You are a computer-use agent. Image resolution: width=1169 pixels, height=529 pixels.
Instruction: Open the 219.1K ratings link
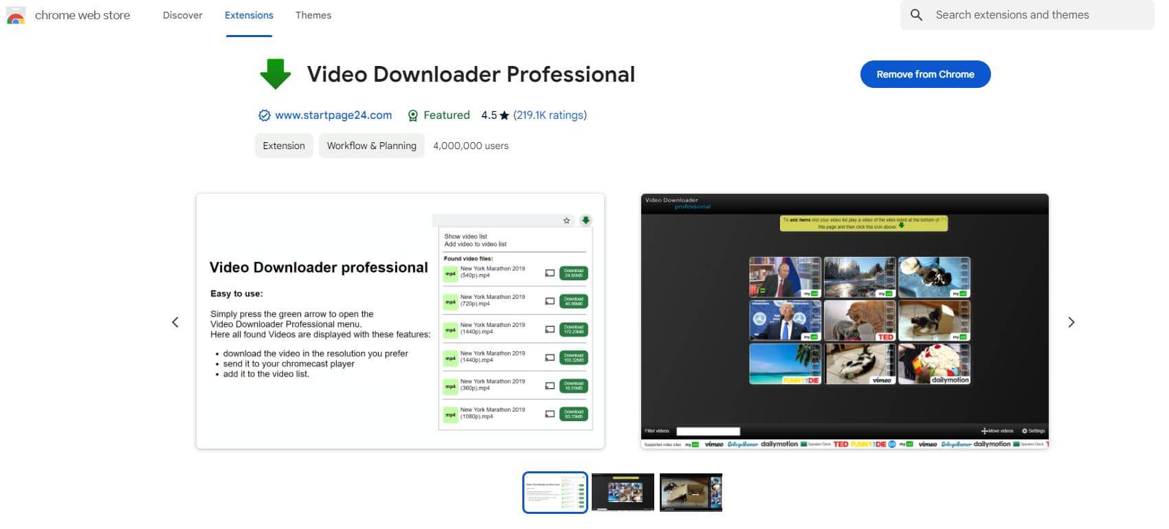(x=550, y=115)
